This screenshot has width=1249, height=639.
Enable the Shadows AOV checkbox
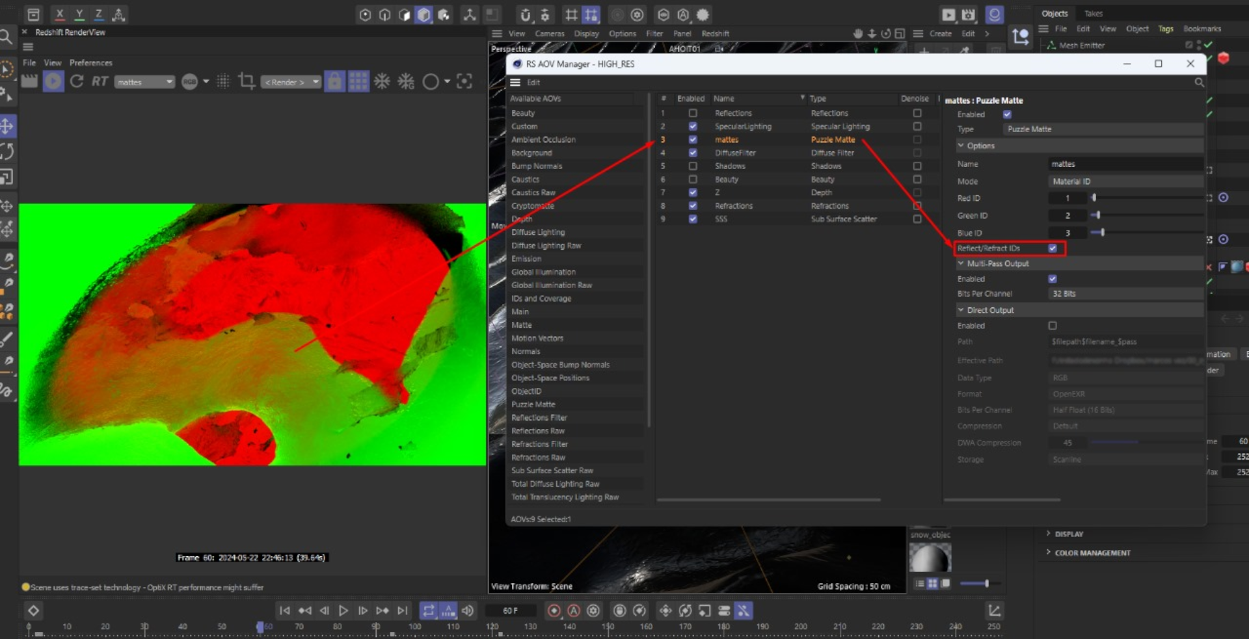click(x=693, y=166)
